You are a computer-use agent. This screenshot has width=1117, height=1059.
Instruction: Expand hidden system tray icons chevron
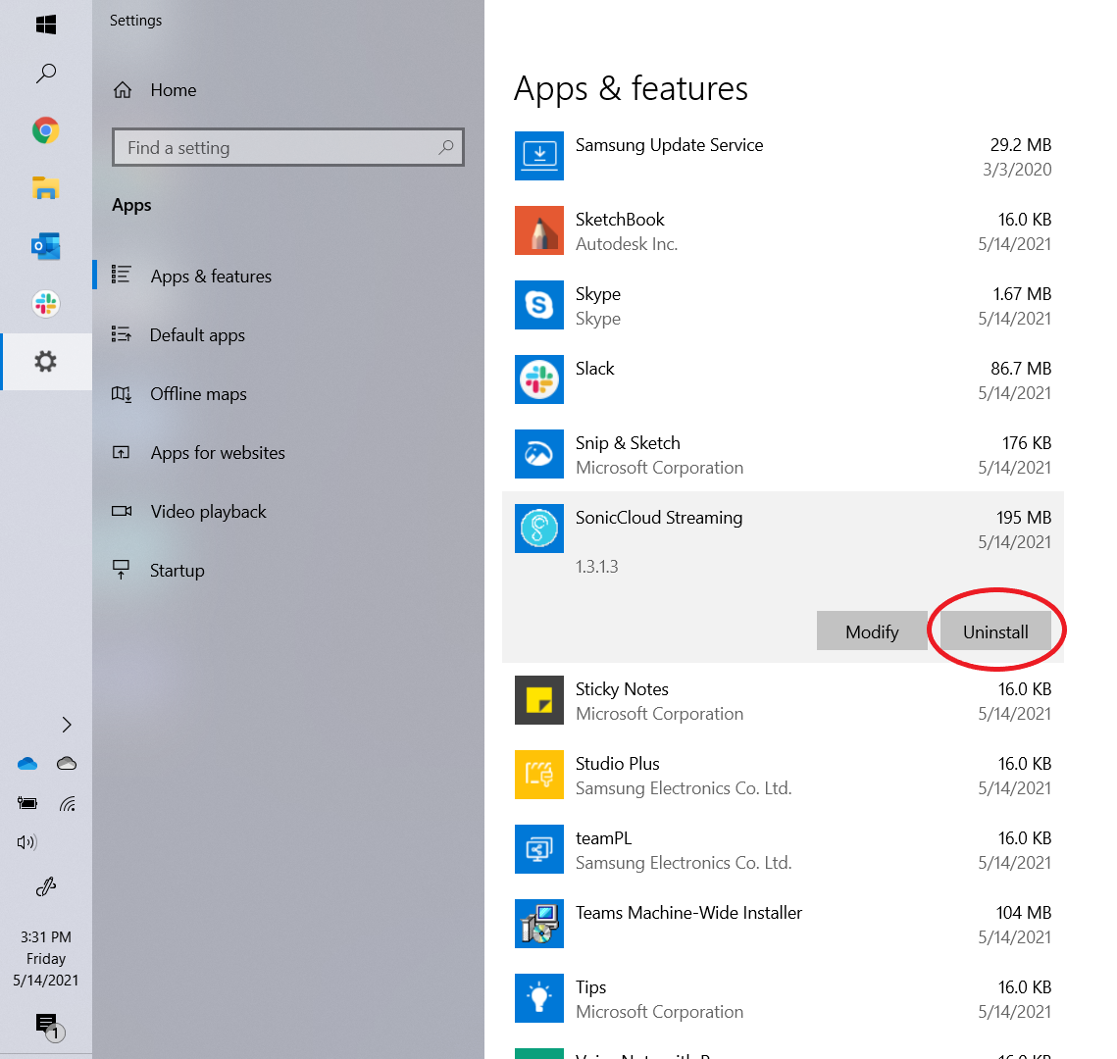(67, 725)
